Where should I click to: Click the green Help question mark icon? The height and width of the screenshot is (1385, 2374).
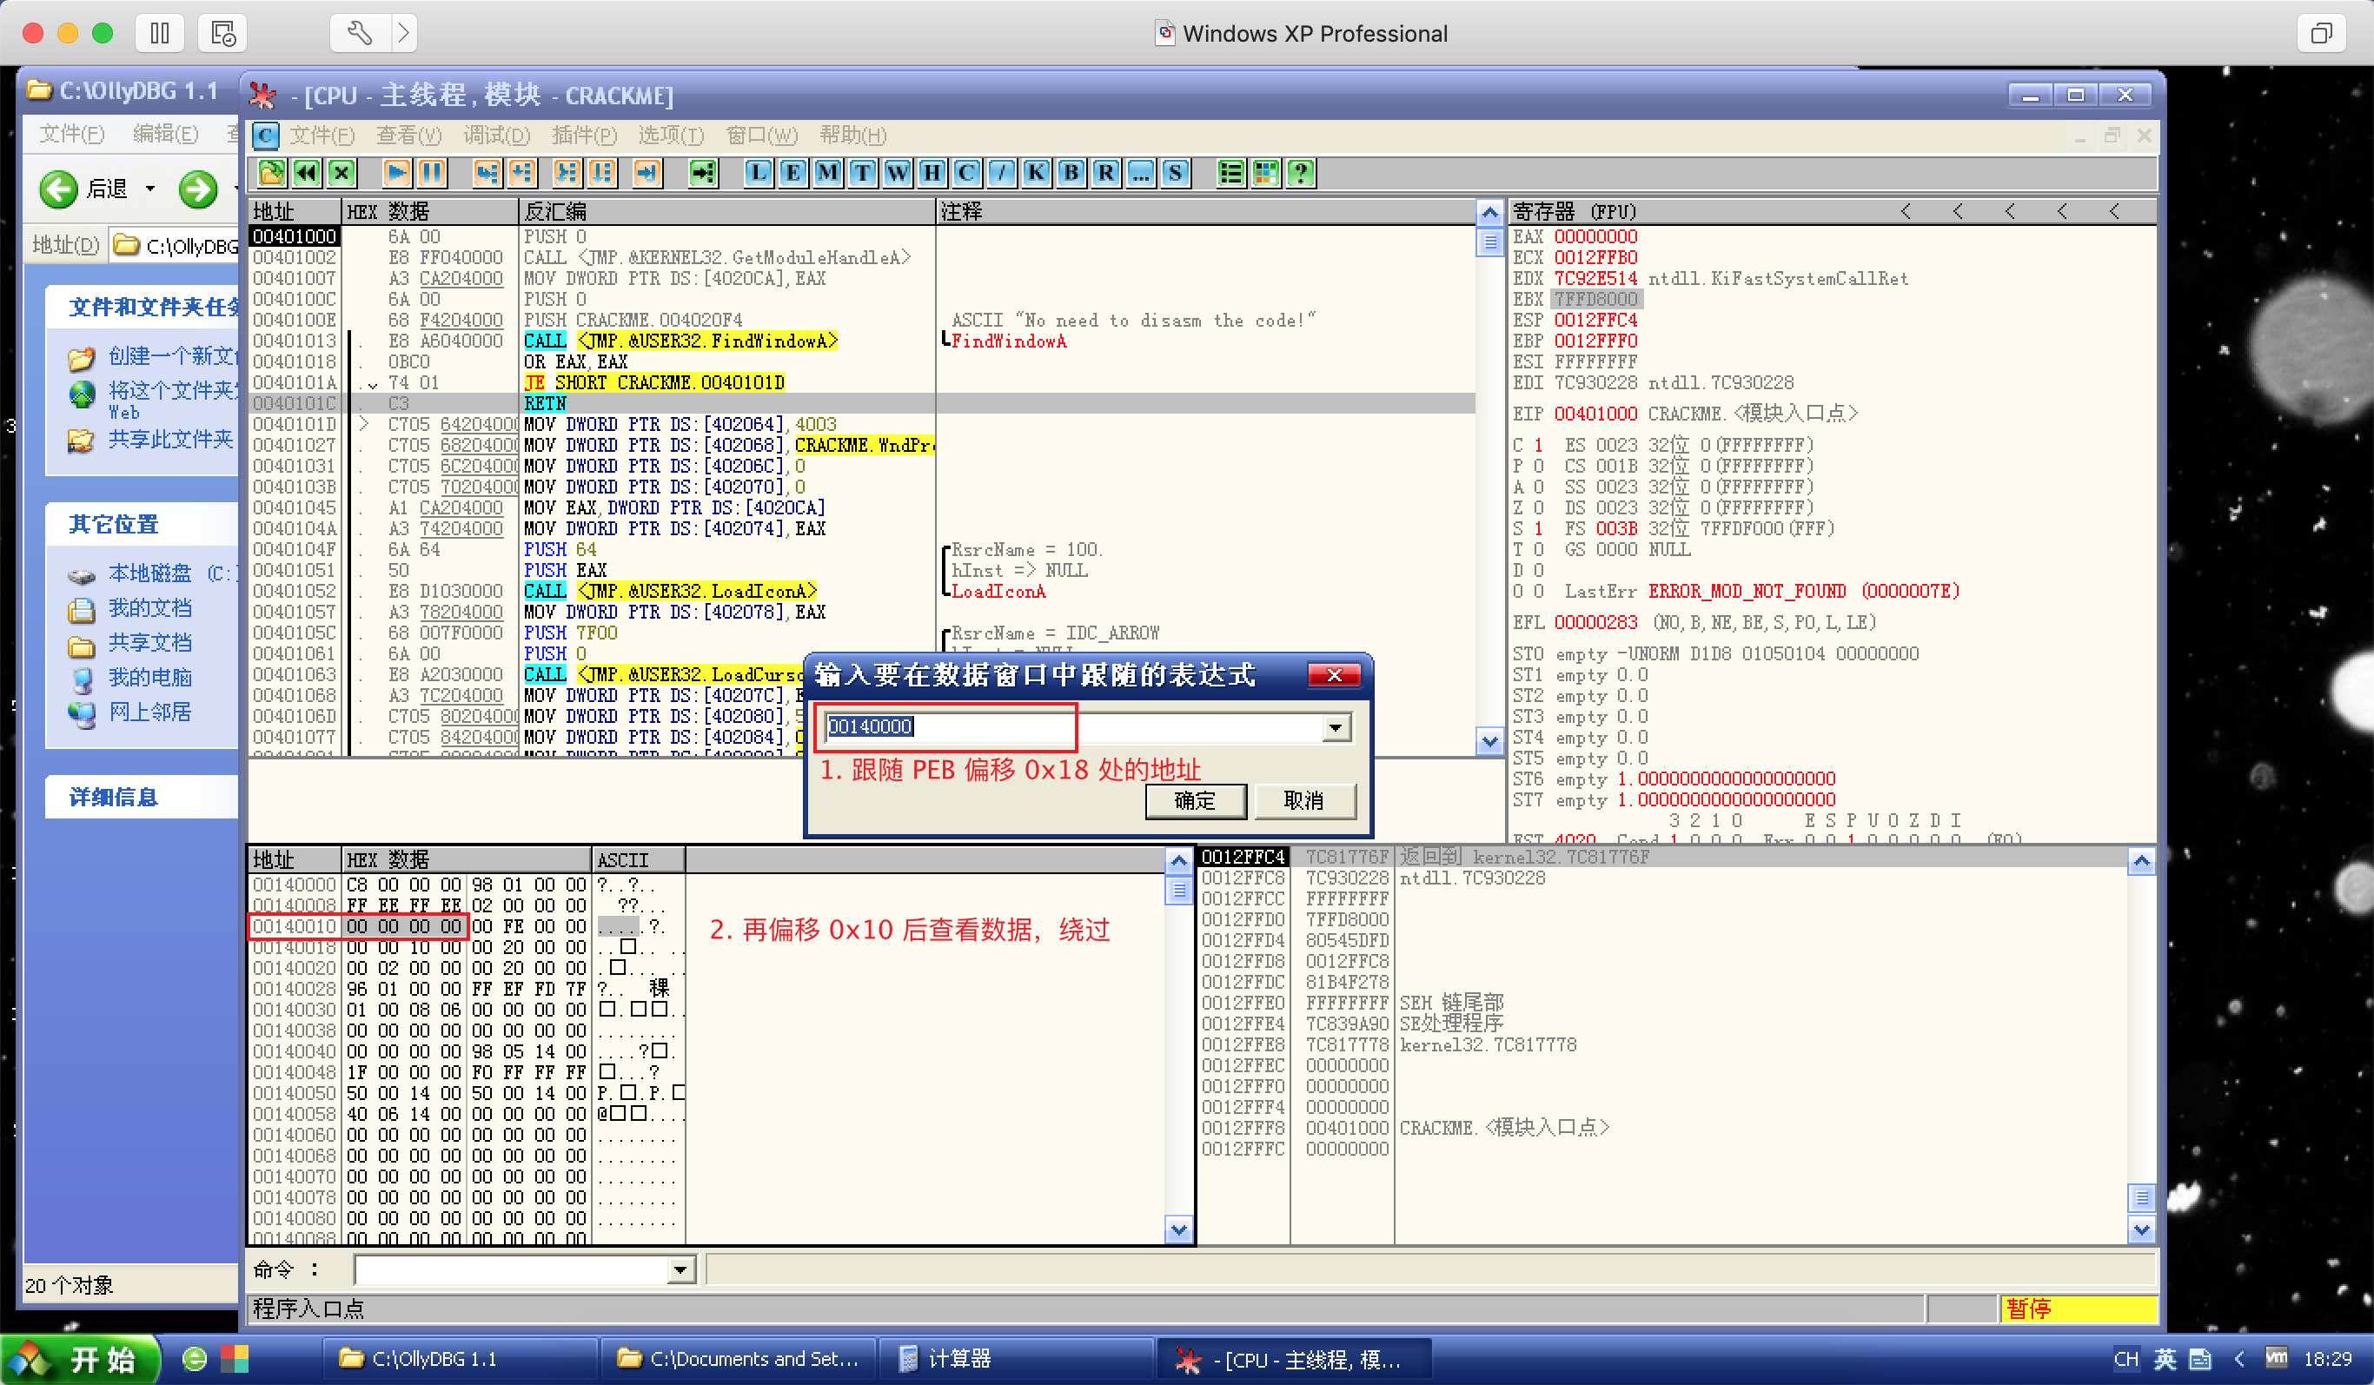point(1300,174)
